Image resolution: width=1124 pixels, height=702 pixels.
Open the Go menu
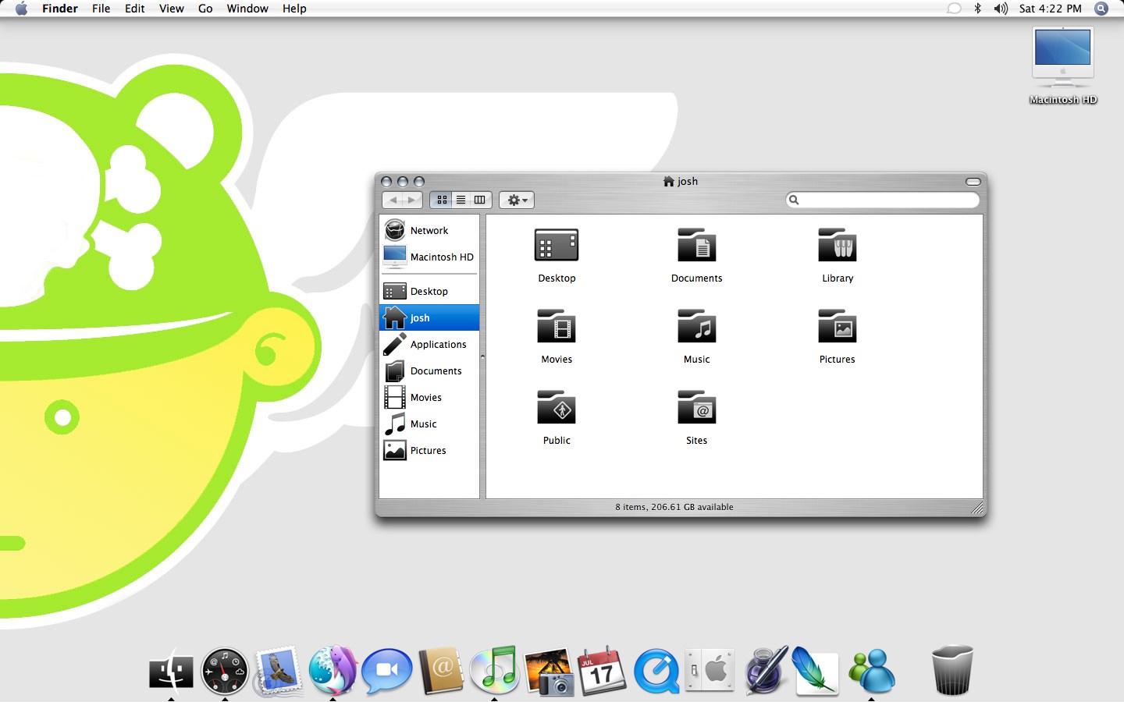tap(205, 9)
